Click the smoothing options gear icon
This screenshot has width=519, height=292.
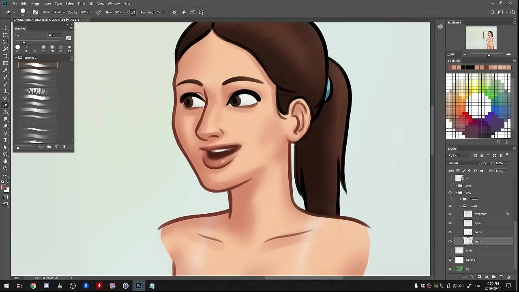pyautogui.click(x=174, y=13)
